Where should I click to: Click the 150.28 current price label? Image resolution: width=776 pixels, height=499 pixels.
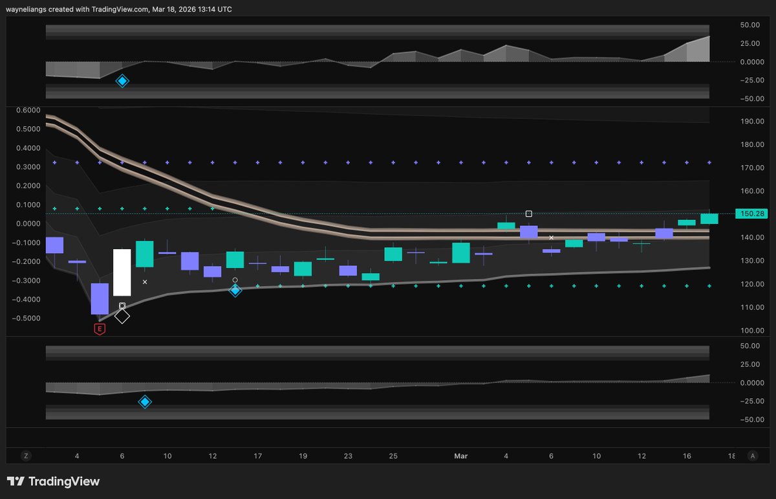point(751,214)
